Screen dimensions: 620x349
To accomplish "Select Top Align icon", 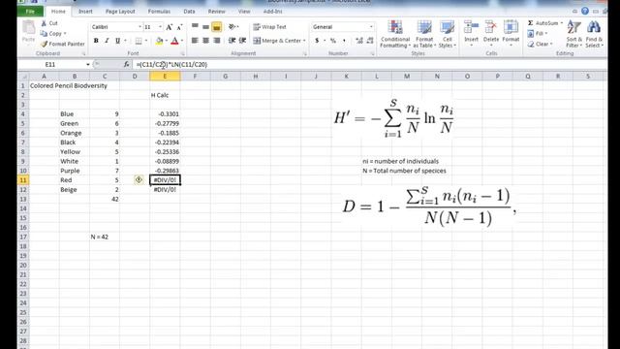I will pyautogui.click(x=195, y=26).
